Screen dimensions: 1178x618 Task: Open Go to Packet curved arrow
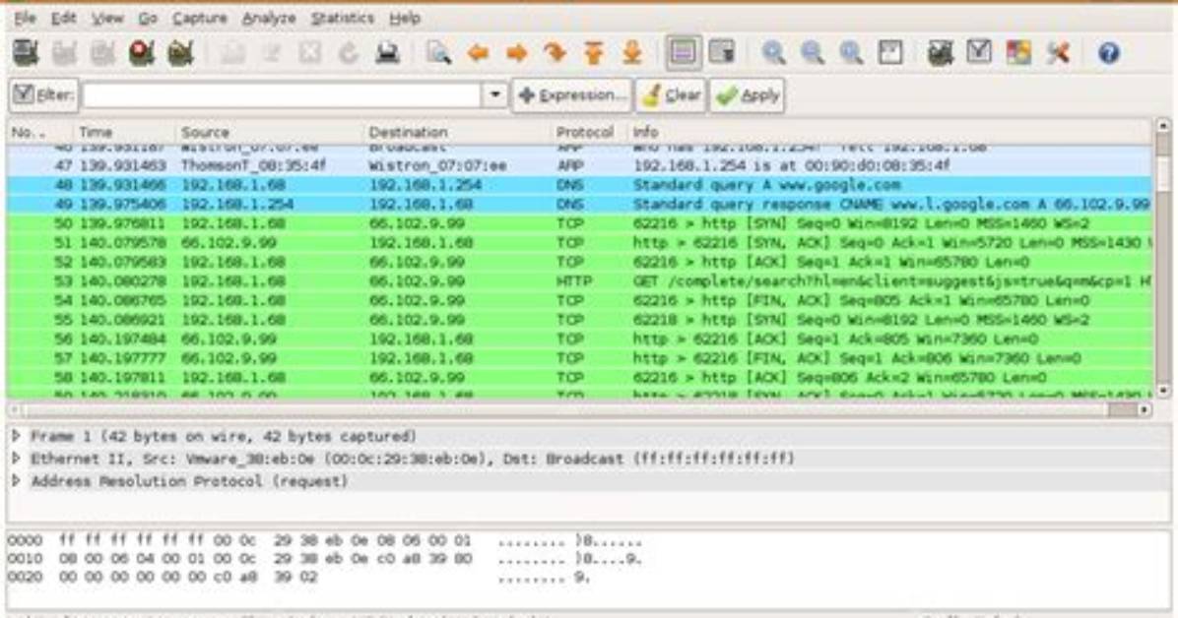pyautogui.click(x=556, y=52)
